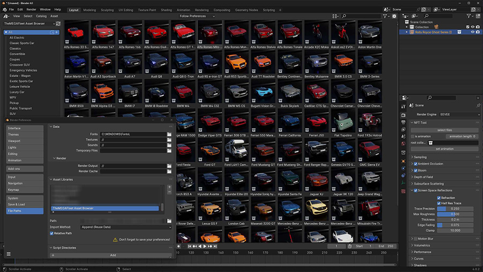Toggle Relative Path checkbox
The height and width of the screenshot is (272, 483).
(52, 233)
